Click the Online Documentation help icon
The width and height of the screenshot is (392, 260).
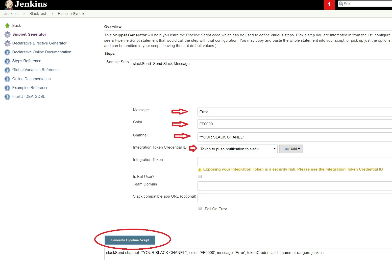[7, 79]
